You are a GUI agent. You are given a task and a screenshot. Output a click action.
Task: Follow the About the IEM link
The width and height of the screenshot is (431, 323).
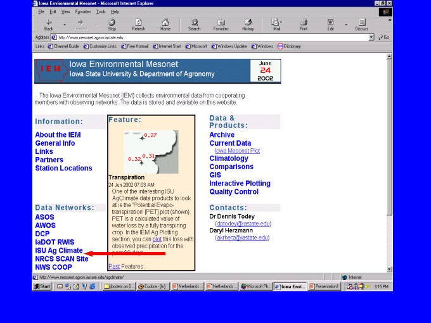coord(58,135)
